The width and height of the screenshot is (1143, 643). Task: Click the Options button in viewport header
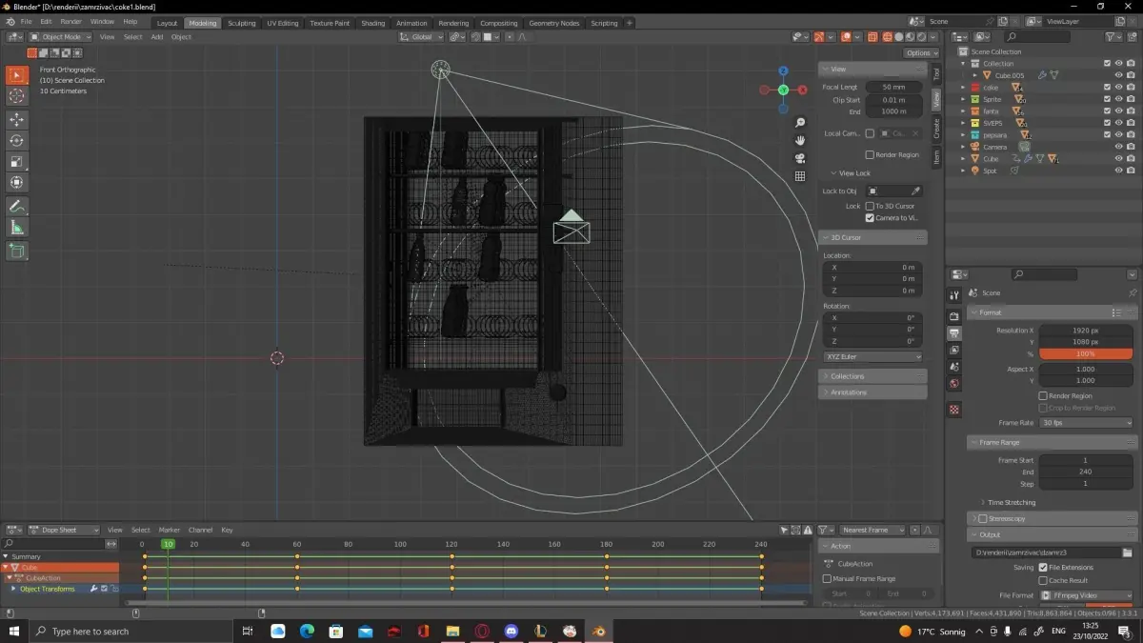[919, 53]
